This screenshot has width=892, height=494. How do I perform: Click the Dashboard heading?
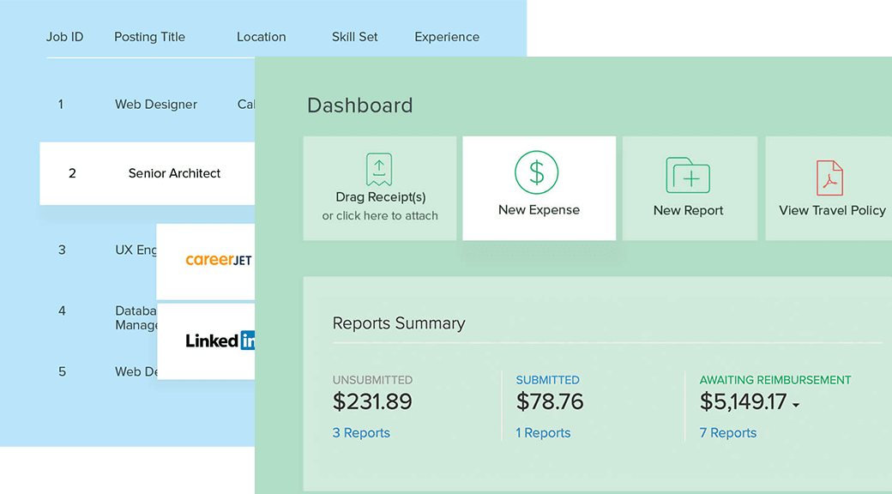[359, 105]
